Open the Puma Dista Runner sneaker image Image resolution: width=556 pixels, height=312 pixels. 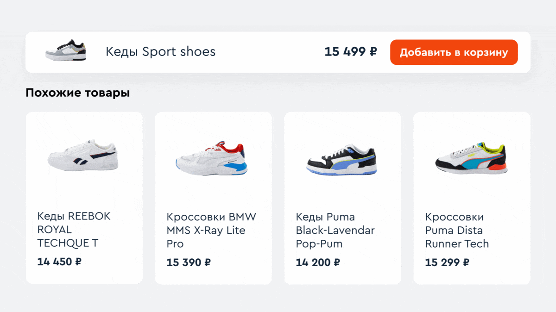[471, 159]
